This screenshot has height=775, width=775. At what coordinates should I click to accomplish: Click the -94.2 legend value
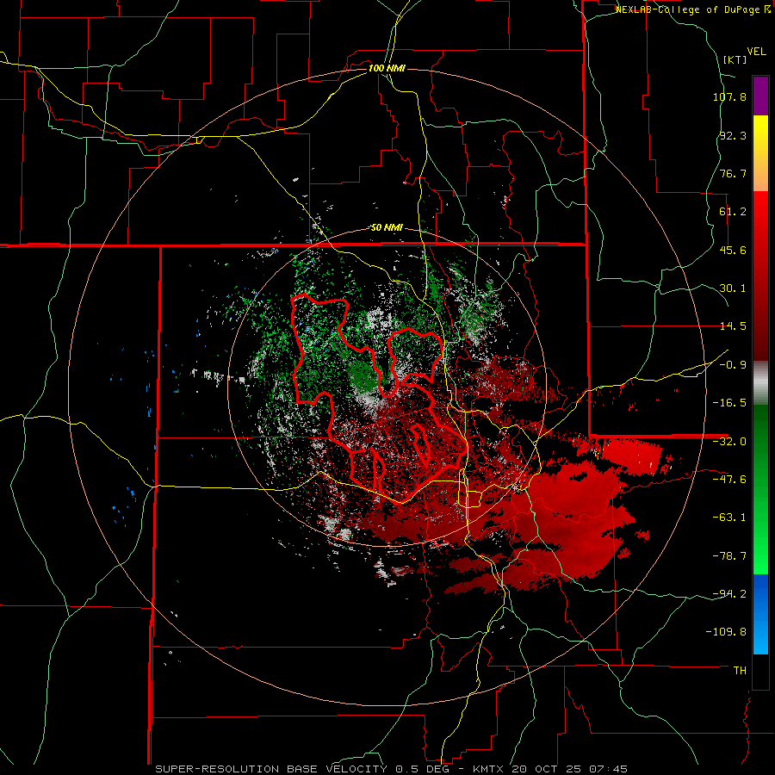pos(729,593)
